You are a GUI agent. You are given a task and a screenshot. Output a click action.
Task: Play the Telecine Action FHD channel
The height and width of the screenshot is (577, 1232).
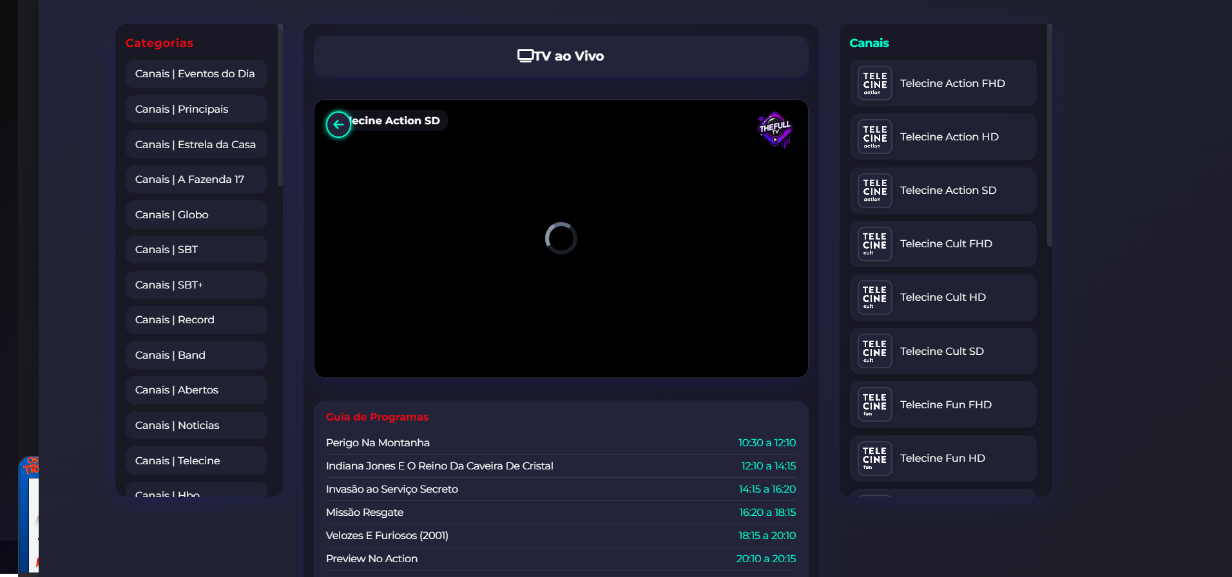click(943, 83)
